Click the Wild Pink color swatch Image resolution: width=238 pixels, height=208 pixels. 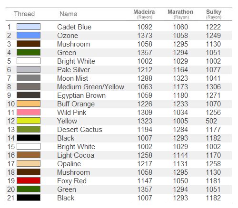pos(29,112)
